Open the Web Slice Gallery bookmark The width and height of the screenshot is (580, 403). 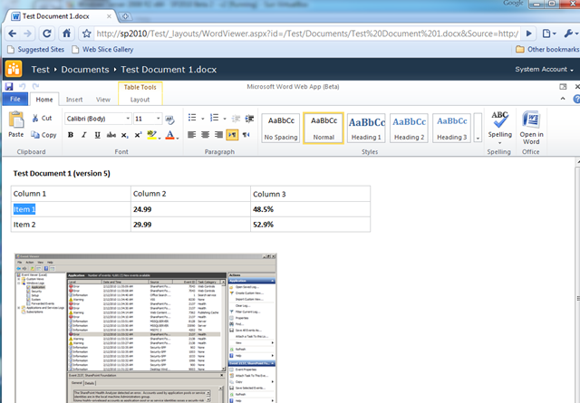tap(102, 50)
